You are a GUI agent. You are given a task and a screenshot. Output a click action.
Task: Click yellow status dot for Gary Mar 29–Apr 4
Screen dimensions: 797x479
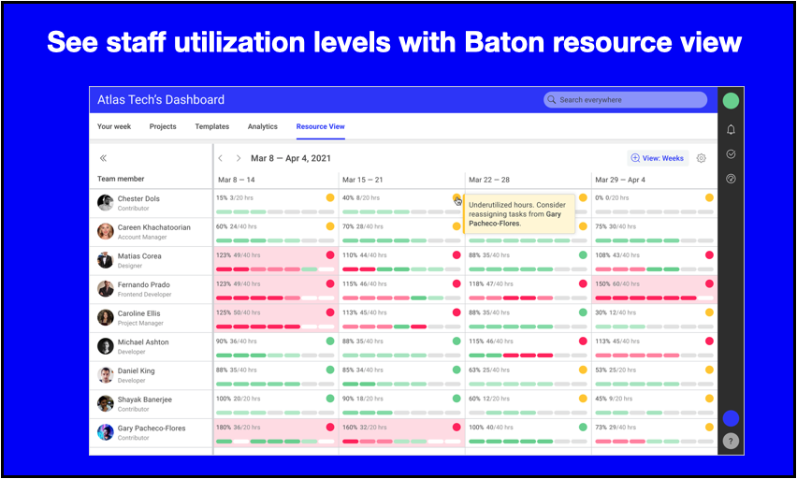[709, 428]
